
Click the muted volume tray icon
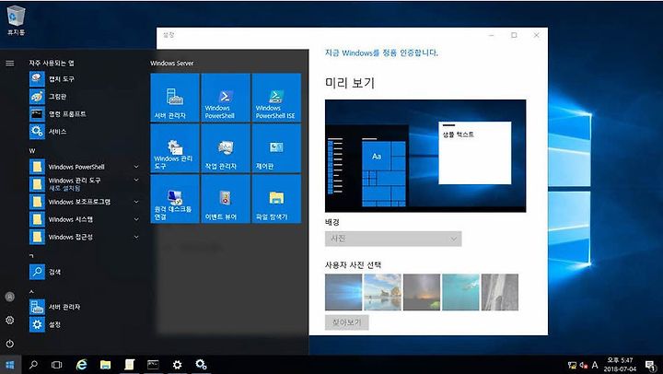click(584, 365)
